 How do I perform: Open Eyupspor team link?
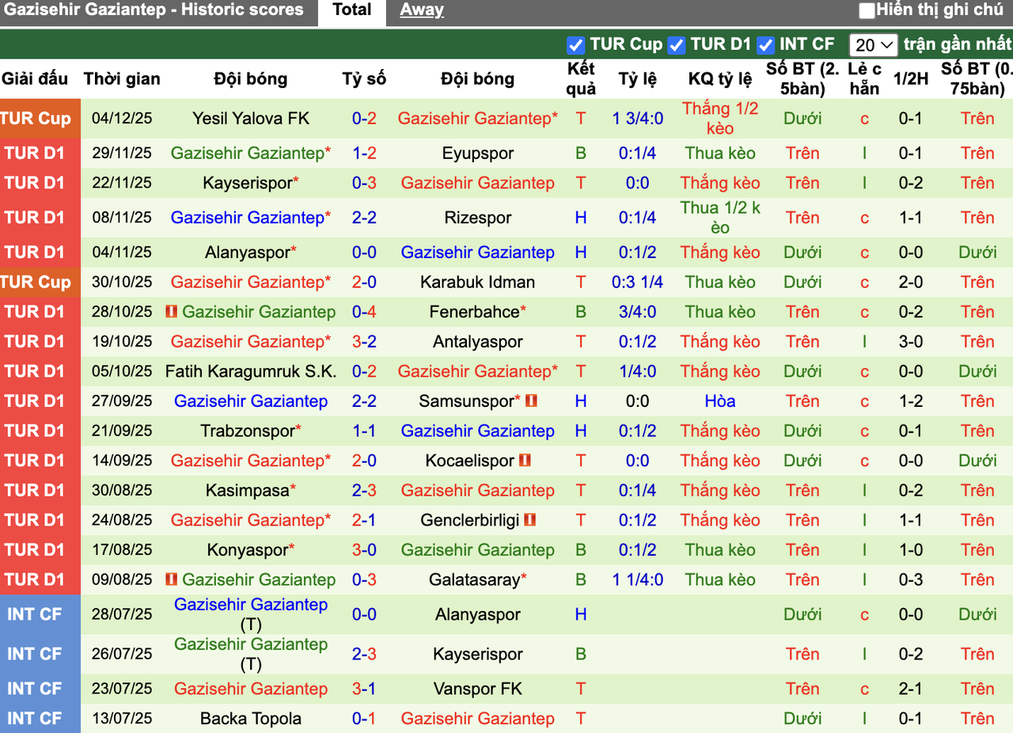(x=478, y=154)
